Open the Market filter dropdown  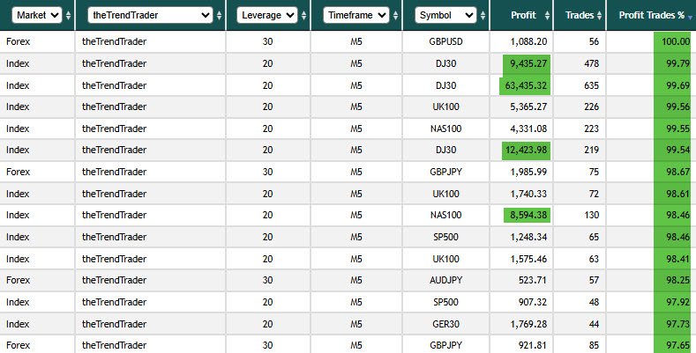pos(37,15)
